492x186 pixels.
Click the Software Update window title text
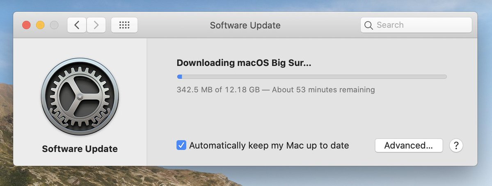click(x=245, y=25)
